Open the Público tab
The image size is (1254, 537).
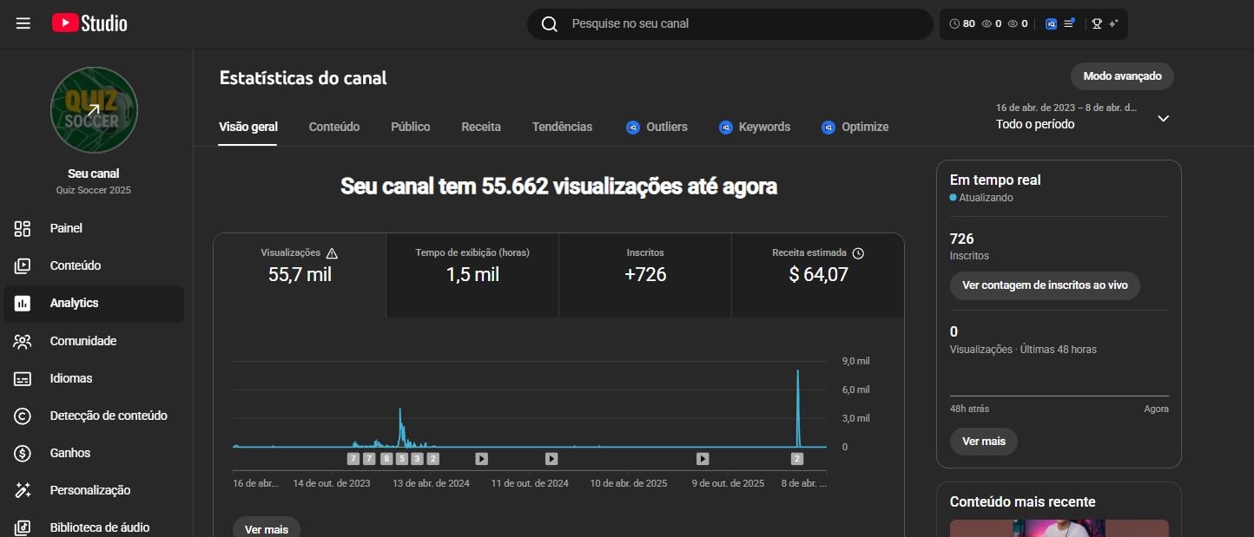pos(411,127)
